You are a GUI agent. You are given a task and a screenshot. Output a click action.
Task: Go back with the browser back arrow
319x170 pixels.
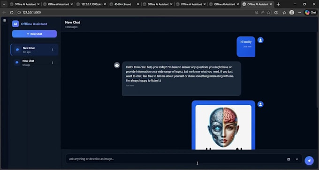click(4, 12)
